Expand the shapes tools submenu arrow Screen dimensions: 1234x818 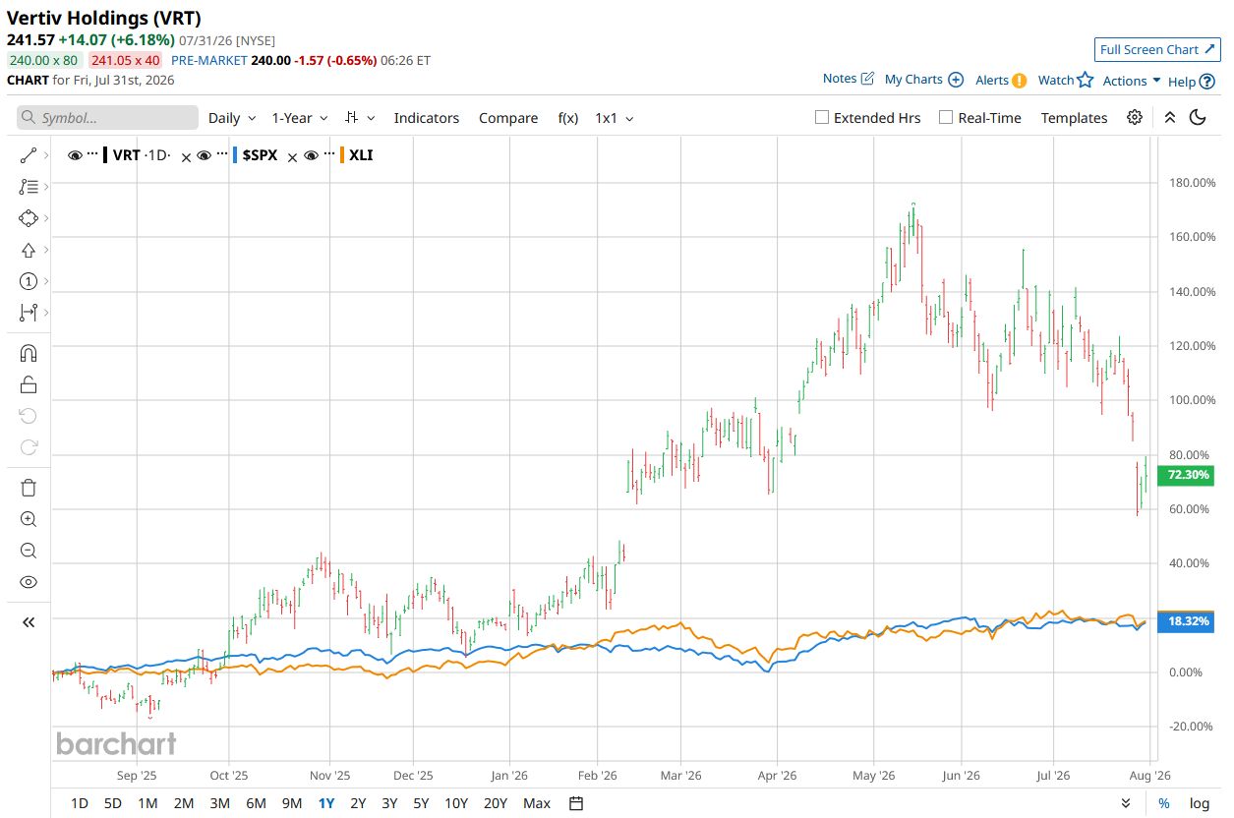coord(47,218)
